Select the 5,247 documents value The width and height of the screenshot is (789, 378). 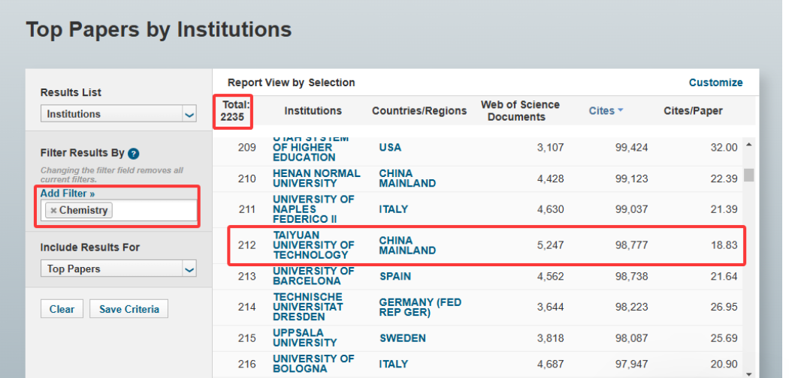550,245
